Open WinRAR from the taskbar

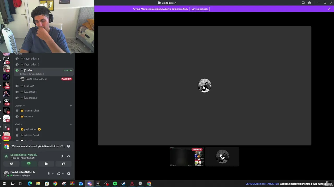(x=72, y=184)
